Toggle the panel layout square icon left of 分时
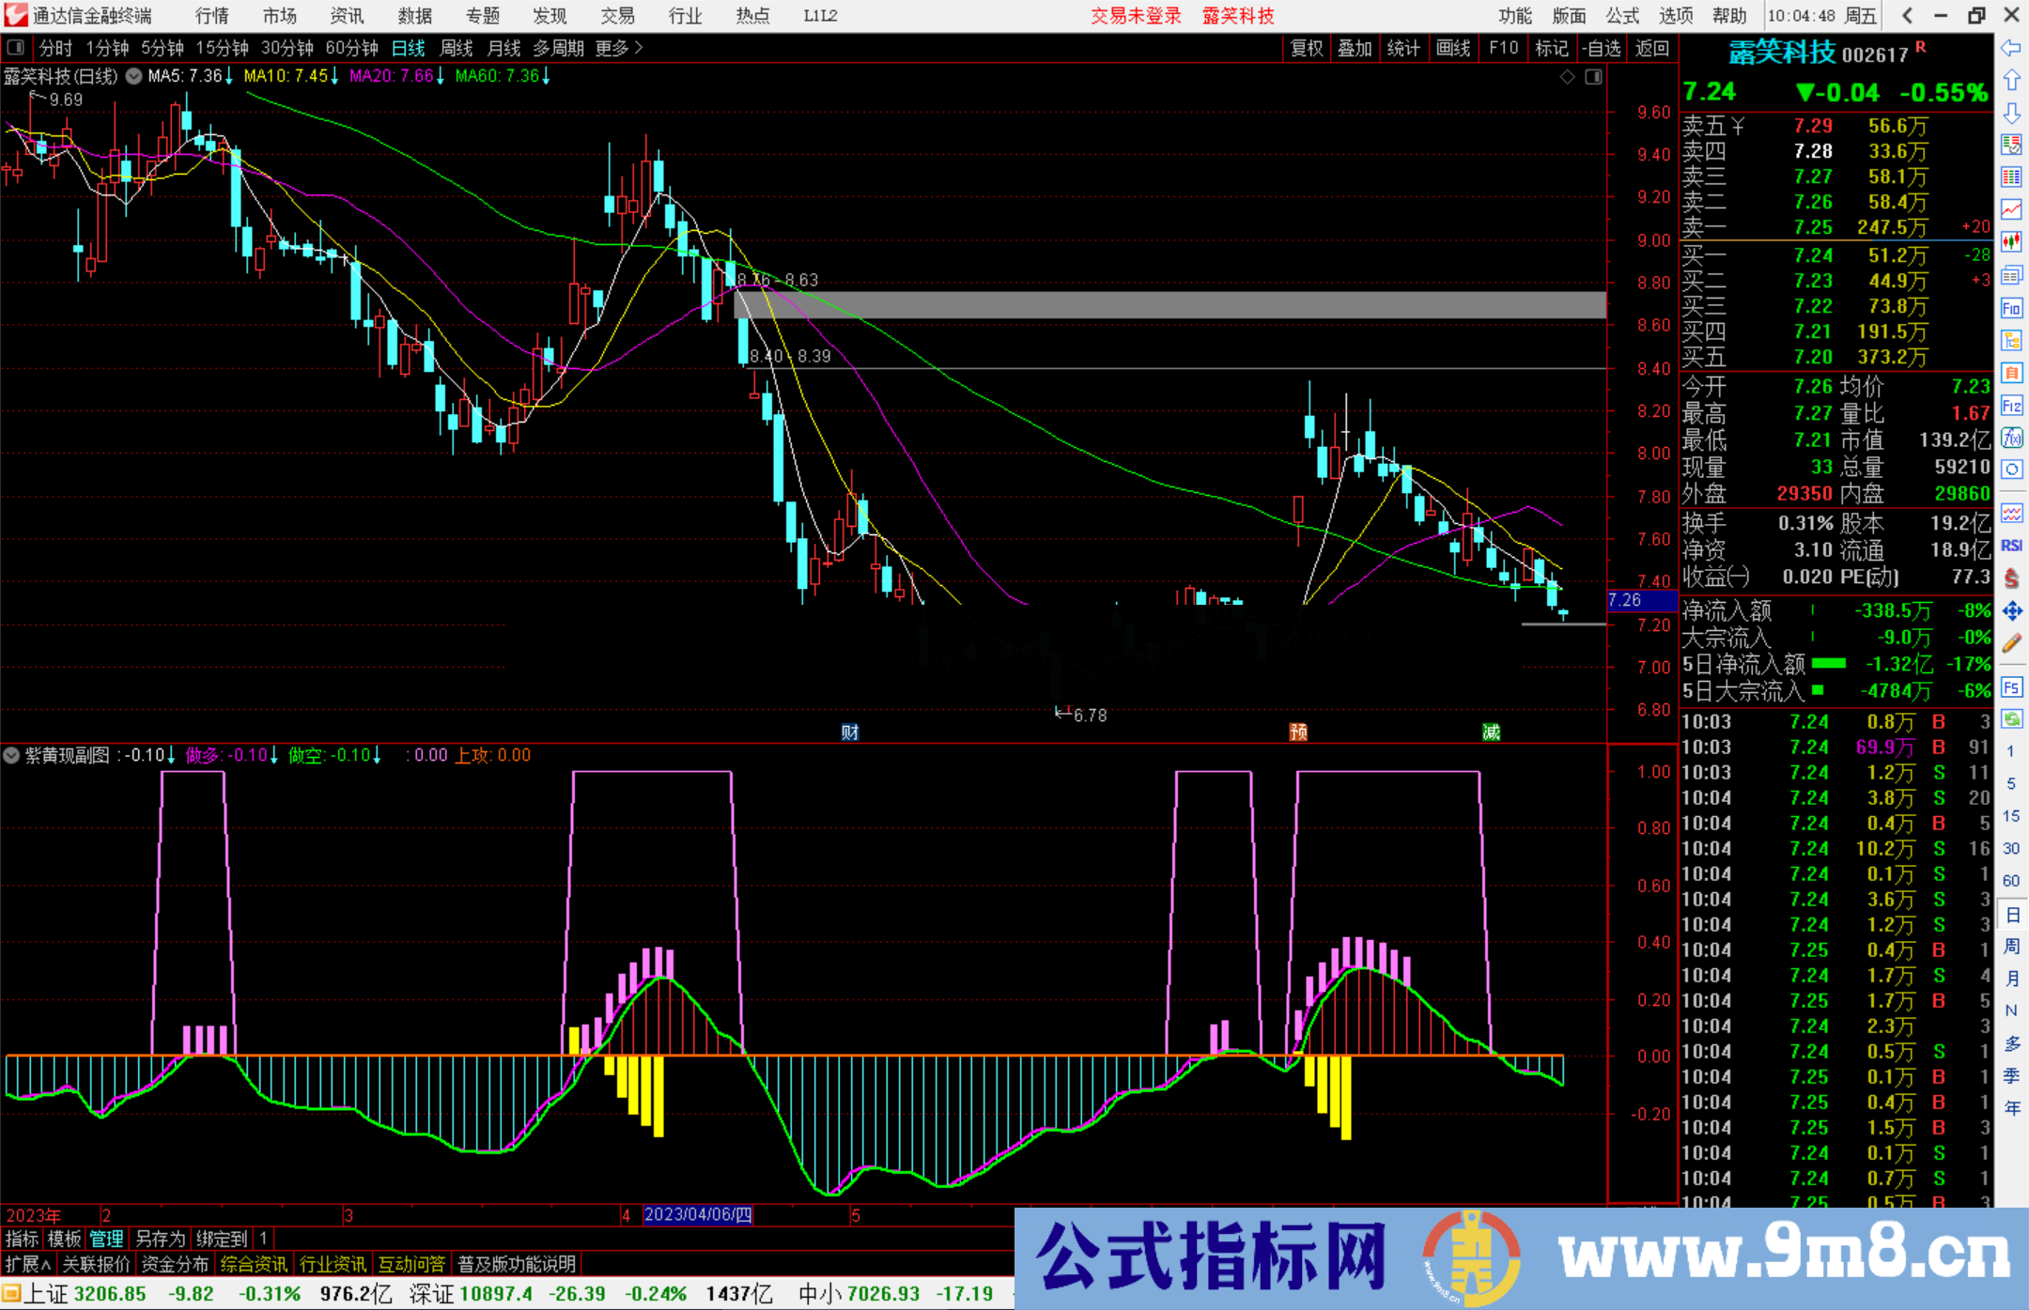The width and height of the screenshot is (2029, 1310). tap(15, 47)
